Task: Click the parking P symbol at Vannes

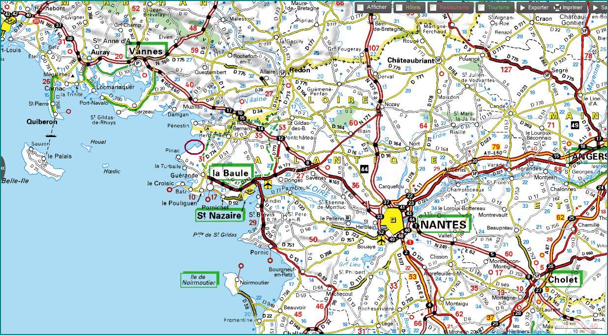Action: click(x=138, y=63)
